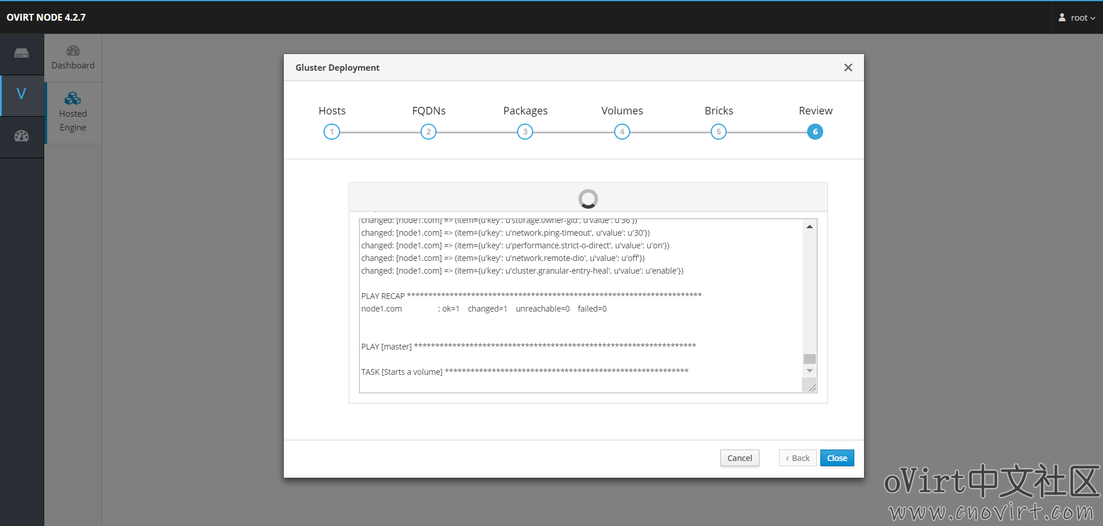Click the log scrollbar thumb

[809, 359]
